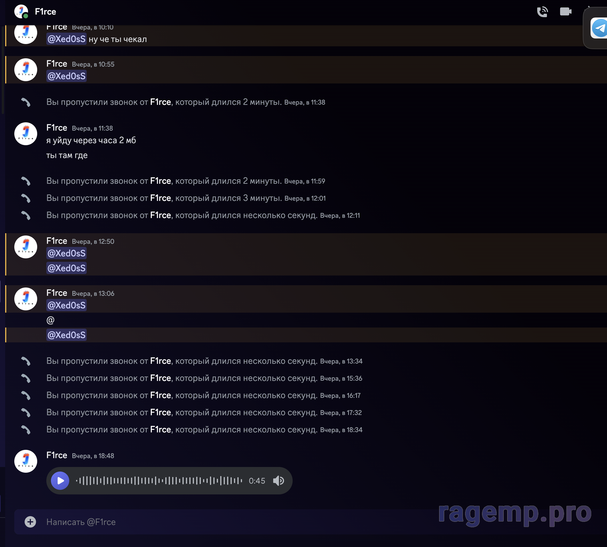Click F1rce username in the 11:38 message
This screenshot has width=607, height=547.
(57, 128)
